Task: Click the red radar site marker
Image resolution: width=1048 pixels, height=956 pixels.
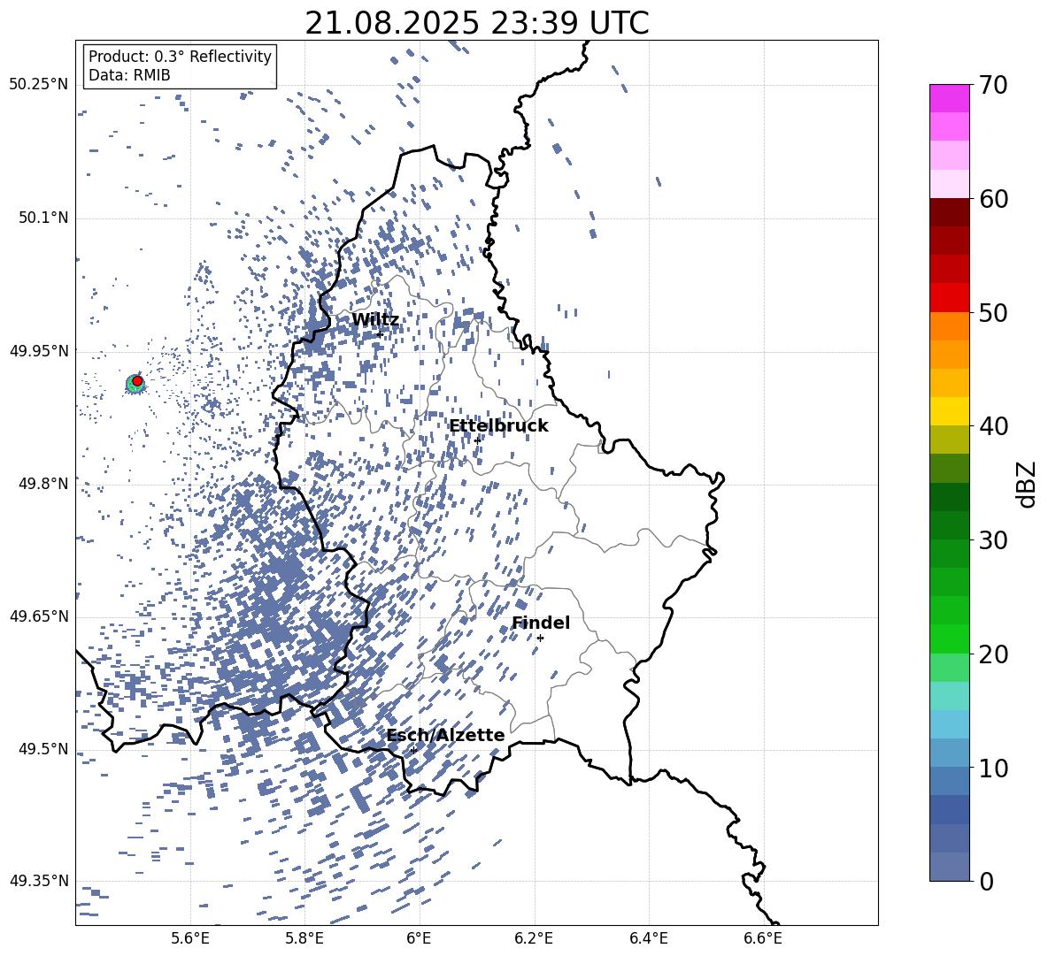Action: [137, 381]
